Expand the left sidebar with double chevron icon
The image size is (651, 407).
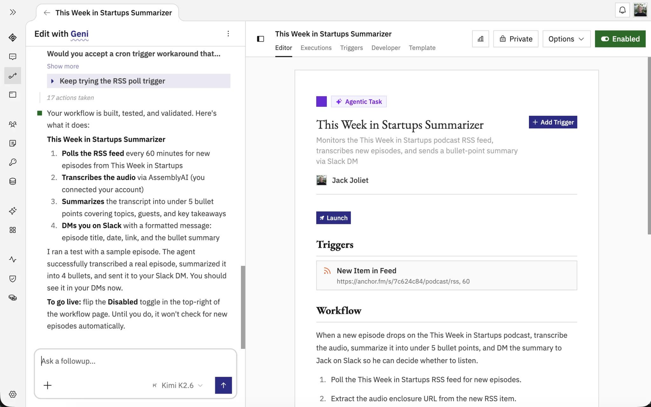pos(13,12)
